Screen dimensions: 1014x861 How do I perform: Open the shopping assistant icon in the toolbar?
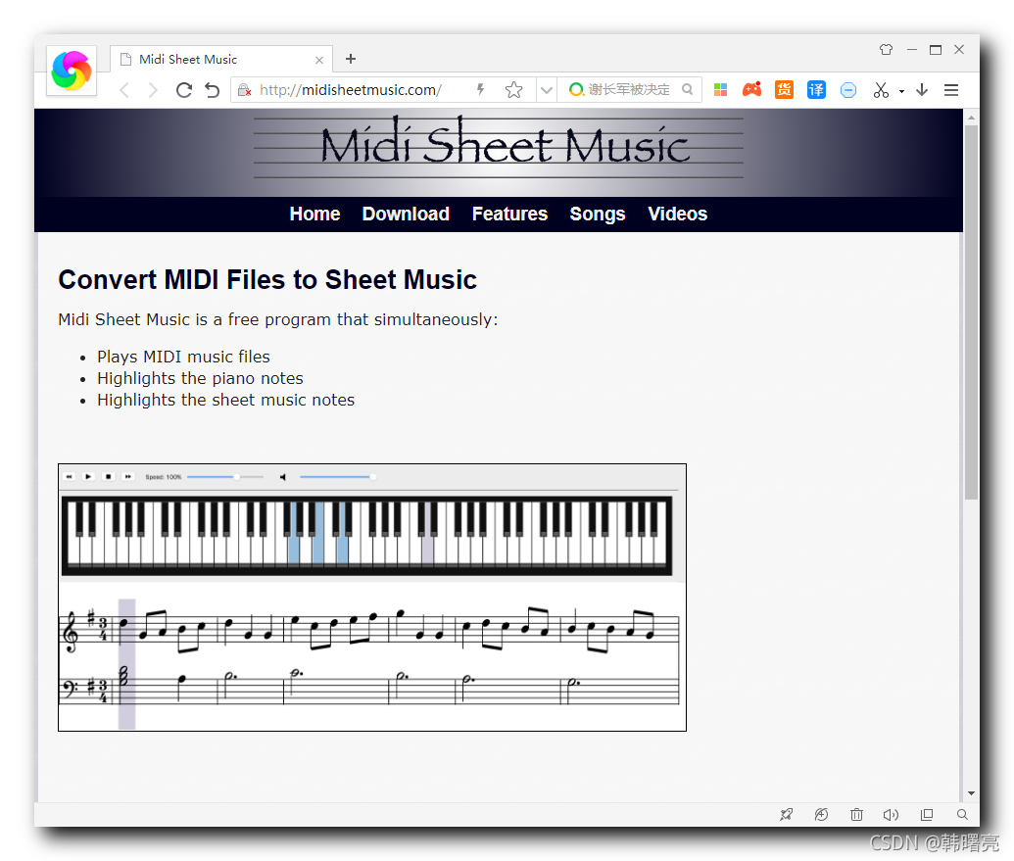(x=784, y=89)
